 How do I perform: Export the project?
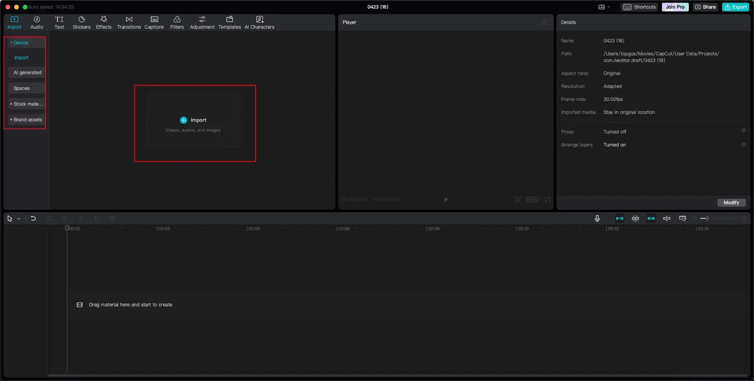(736, 7)
